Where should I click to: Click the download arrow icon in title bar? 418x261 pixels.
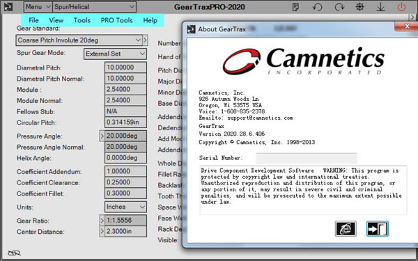(x=380, y=7)
